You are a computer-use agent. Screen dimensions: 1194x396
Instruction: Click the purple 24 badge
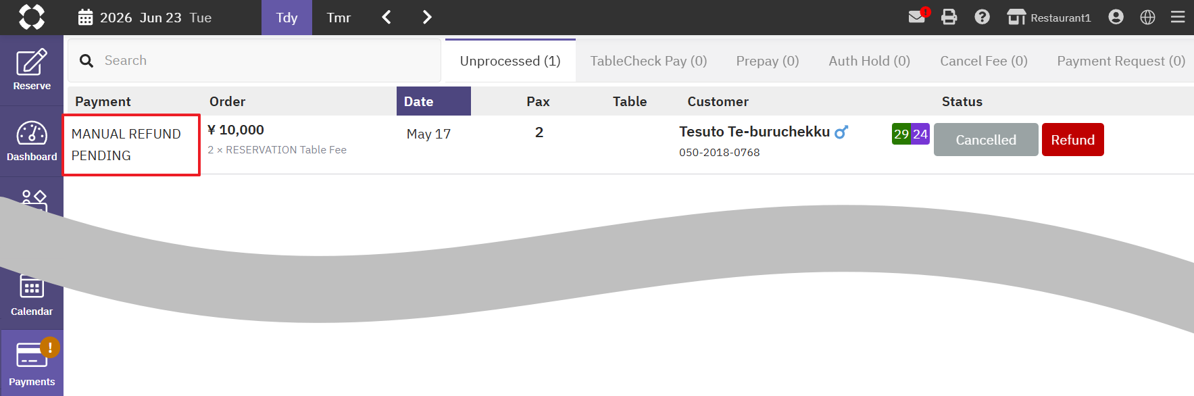tap(920, 134)
